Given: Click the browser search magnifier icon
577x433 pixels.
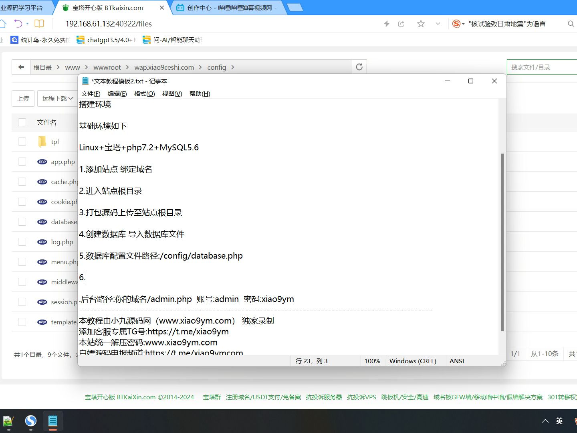Looking at the screenshot, I should point(571,24).
